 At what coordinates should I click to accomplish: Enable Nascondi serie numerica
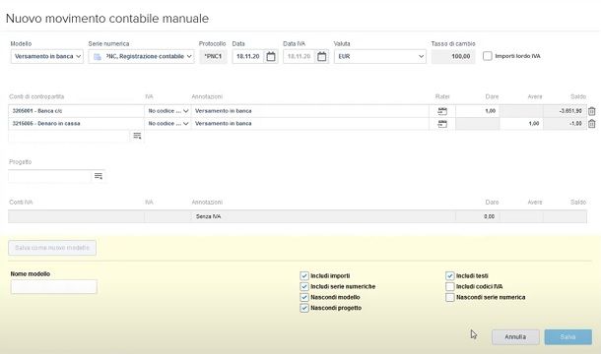[450, 297]
